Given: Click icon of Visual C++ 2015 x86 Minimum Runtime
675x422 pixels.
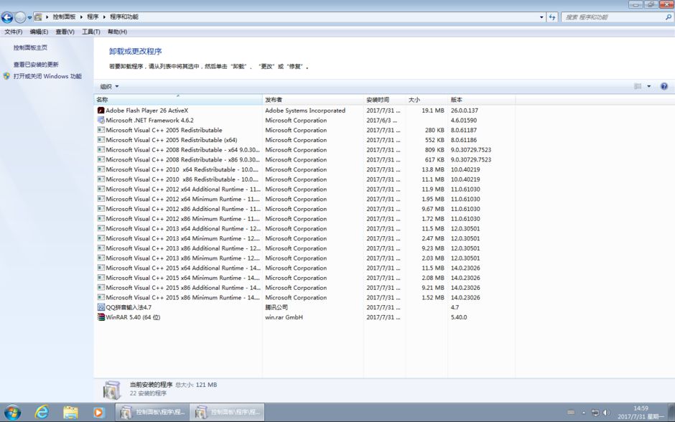Looking at the screenshot, I should [101, 297].
